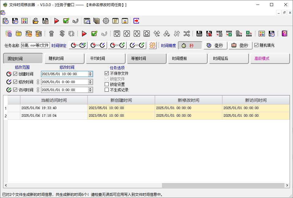Click the trash can delete icon

[x=51, y=34]
